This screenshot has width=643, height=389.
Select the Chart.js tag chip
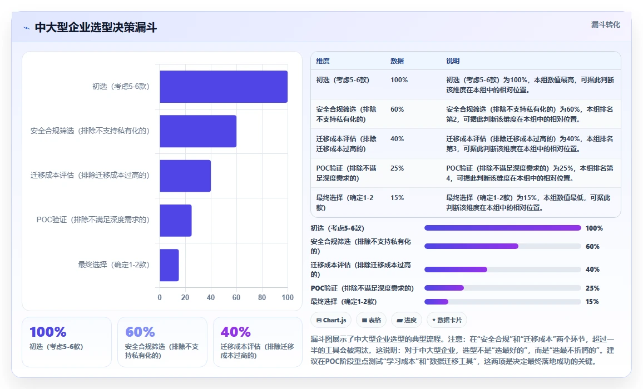332,320
